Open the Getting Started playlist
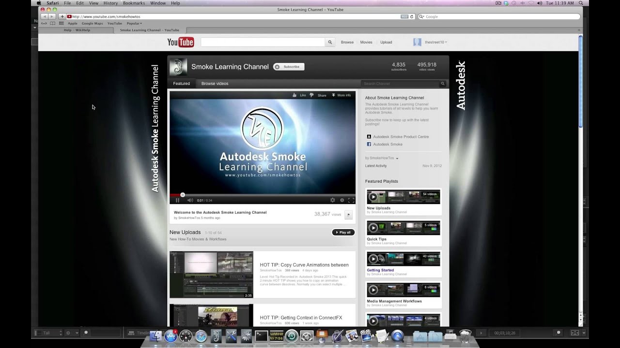This screenshot has height=348, width=620. coord(380,270)
